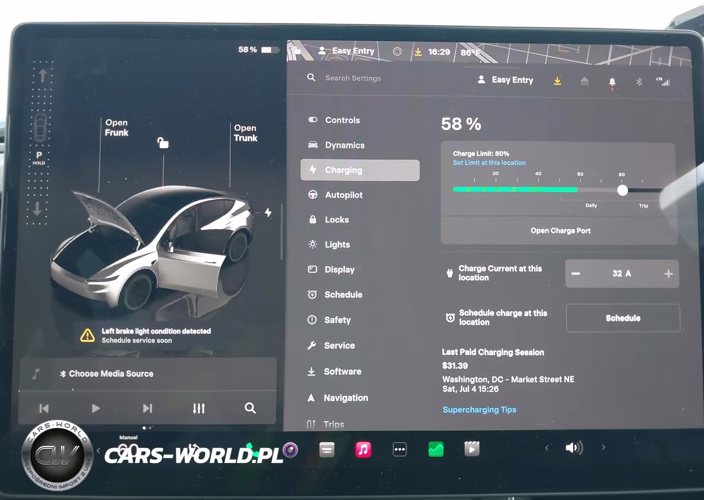Tap Open Frunk on the car view
Viewport: 704px width, 500px height.
[117, 128]
